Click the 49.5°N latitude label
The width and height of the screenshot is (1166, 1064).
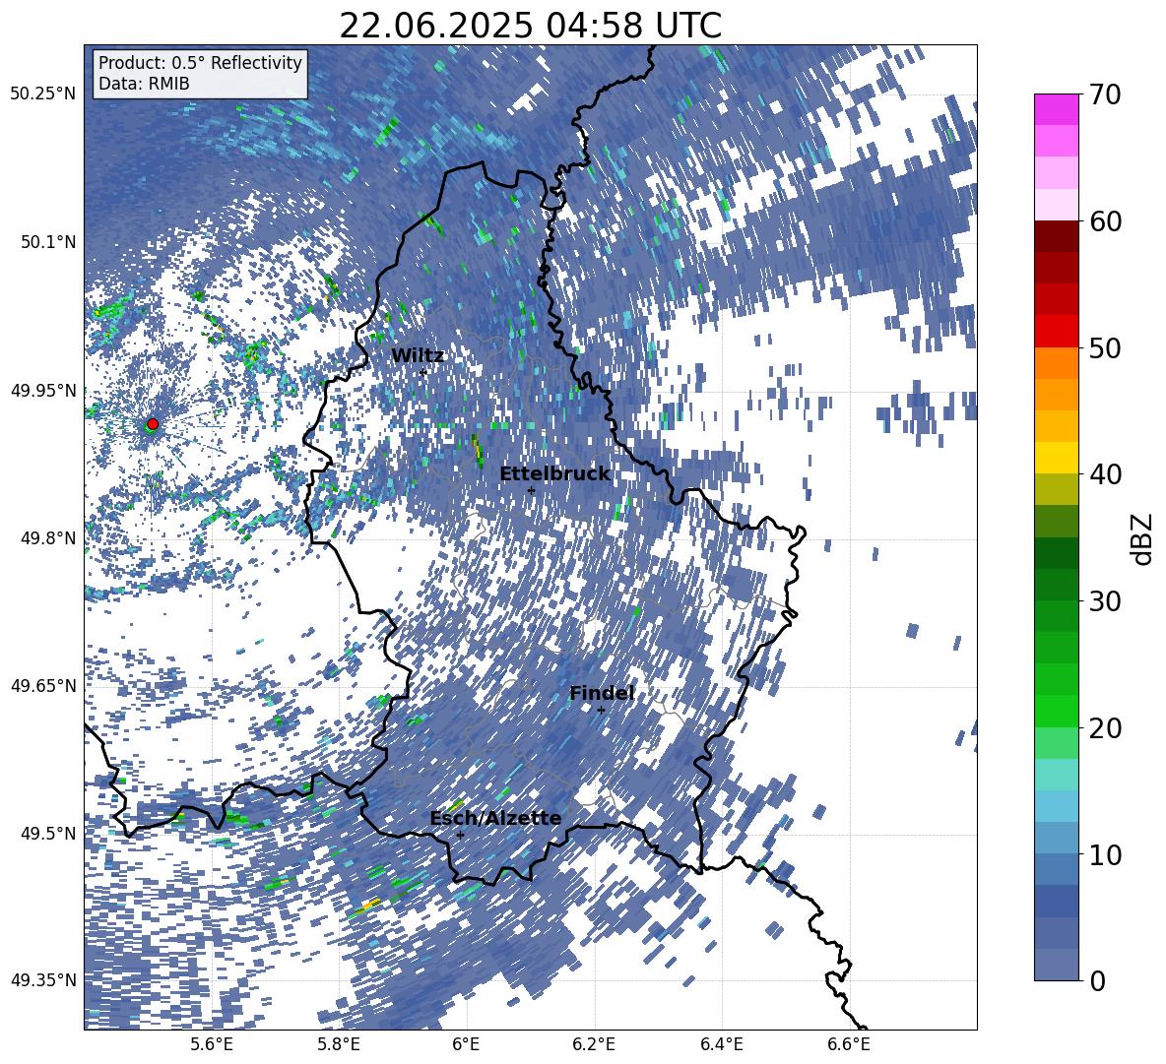pyautogui.click(x=48, y=833)
